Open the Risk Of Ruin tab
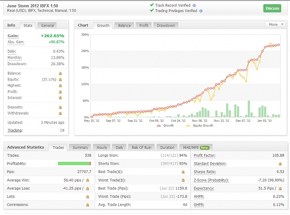 tap(142, 147)
